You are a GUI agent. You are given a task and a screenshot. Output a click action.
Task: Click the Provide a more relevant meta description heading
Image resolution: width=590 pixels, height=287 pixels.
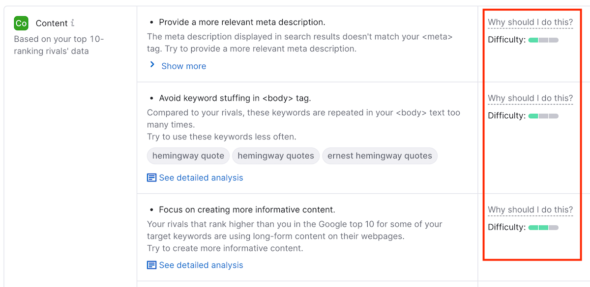(242, 22)
